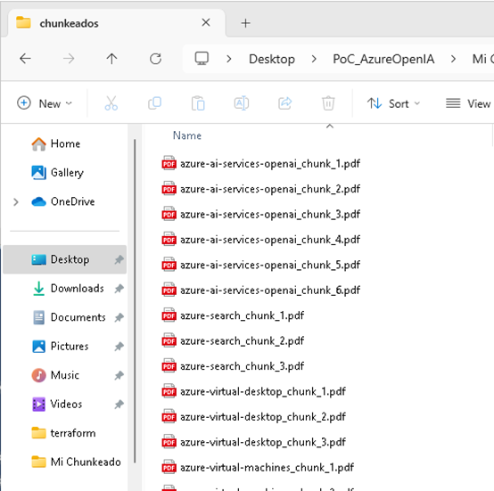Close the chunkeados tab
Image resolution: width=494 pixels, height=491 pixels.
point(206,22)
